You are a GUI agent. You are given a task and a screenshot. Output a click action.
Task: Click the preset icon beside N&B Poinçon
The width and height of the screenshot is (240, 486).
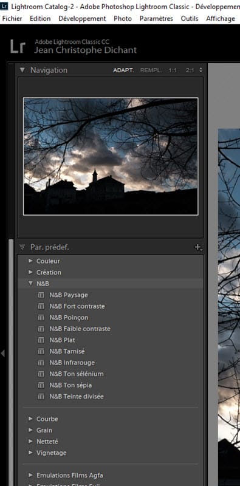coord(41,318)
